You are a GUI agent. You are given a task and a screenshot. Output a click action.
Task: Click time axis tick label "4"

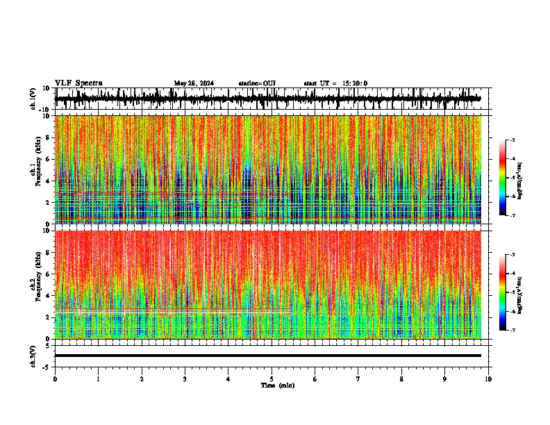(228, 379)
